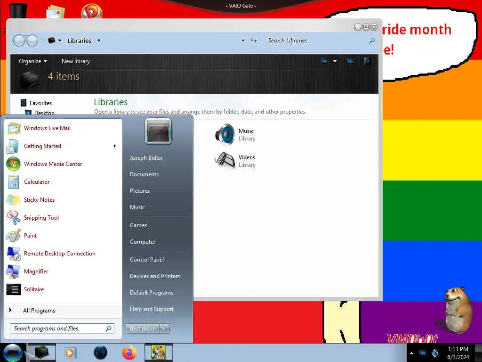Click New library button
Screen dimensions: 482x362
tap(76, 61)
